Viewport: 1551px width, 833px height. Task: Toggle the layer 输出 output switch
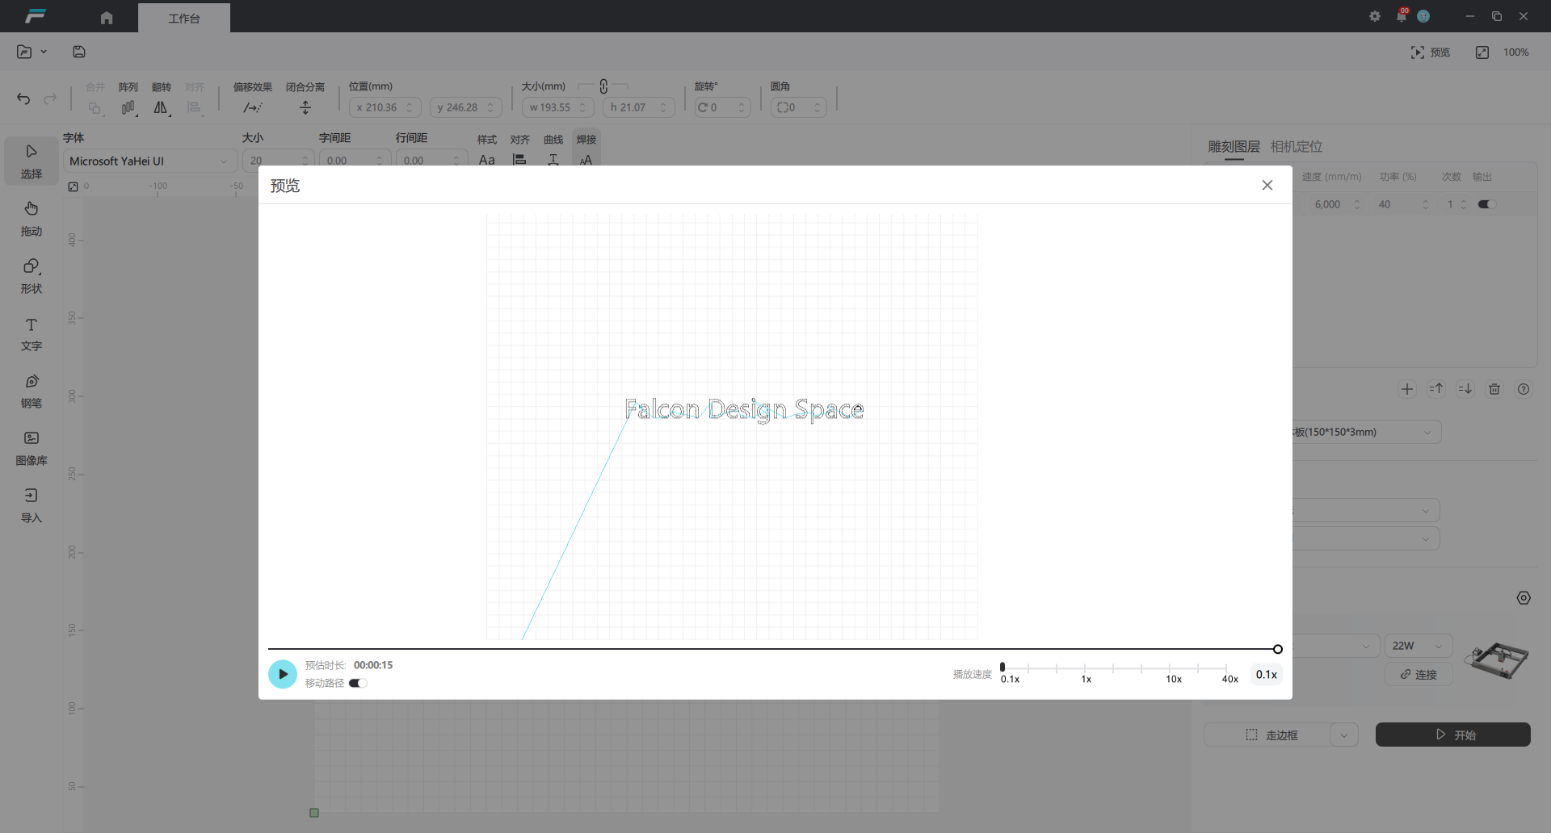(x=1486, y=204)
